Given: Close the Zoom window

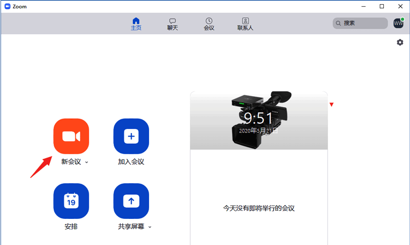Looking at the screenshot, I should coord(400,6).
